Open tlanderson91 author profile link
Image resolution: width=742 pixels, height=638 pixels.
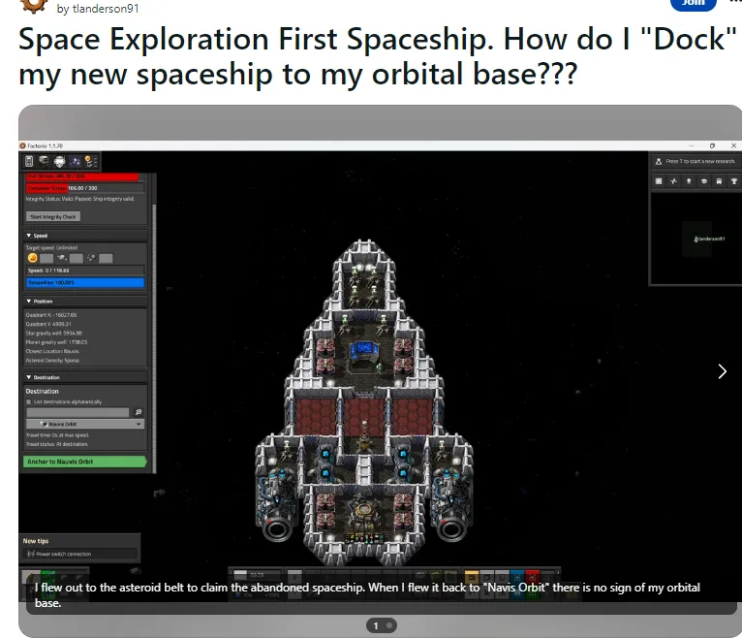[x=106, y=9]
